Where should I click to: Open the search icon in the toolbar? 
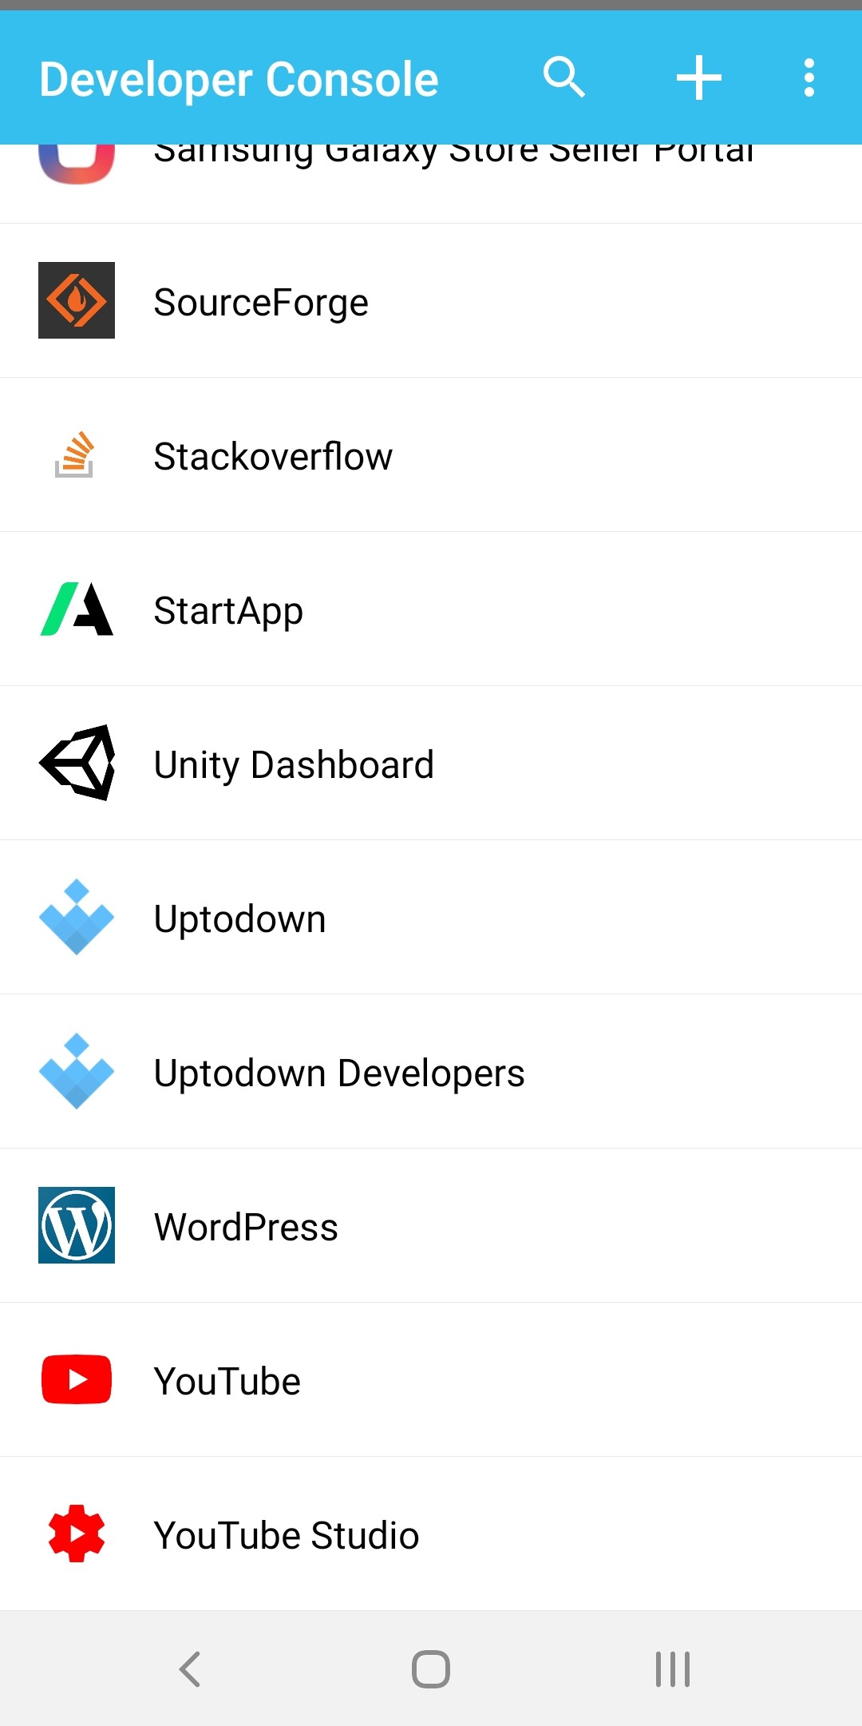coord(565,77)
